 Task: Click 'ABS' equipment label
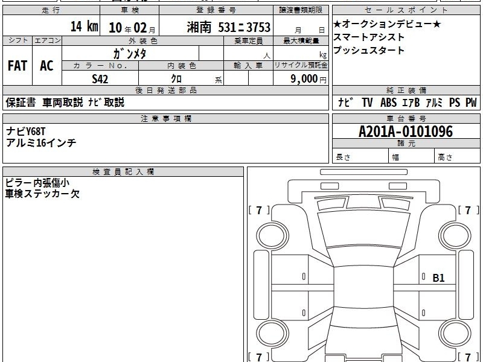[388, 103]
